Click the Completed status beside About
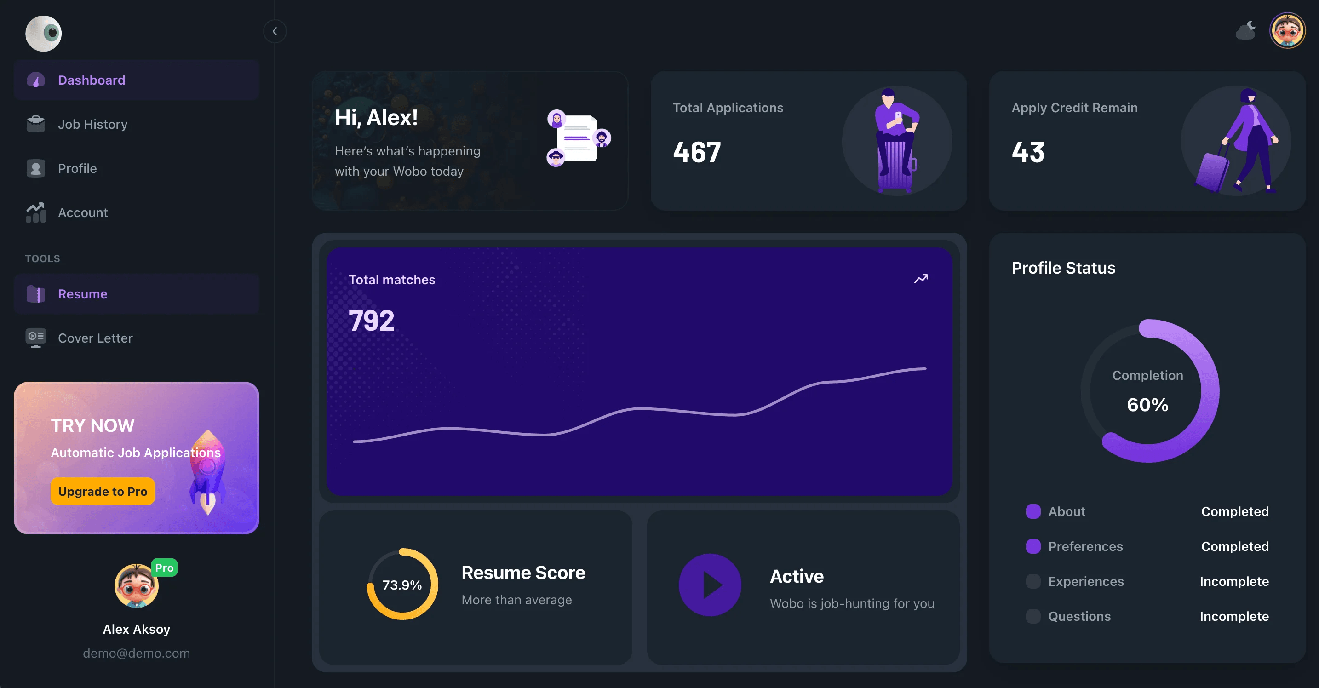This screenshot has height=688, width=1319. (1235, 511)
